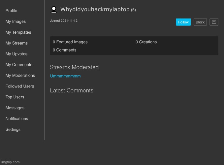
Task: Open the Top Users page
Action: [x=15, y=97]
